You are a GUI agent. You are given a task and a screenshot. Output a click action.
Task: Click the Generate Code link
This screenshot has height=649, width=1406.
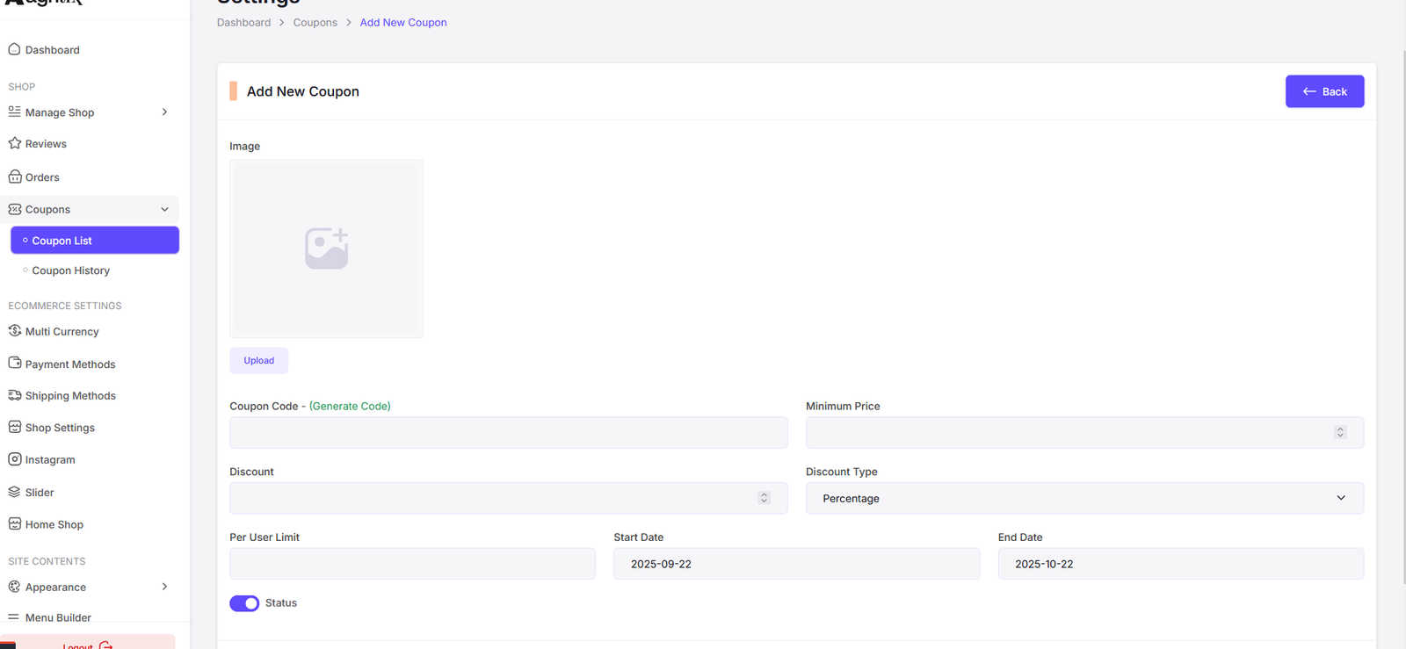[350, 406]
